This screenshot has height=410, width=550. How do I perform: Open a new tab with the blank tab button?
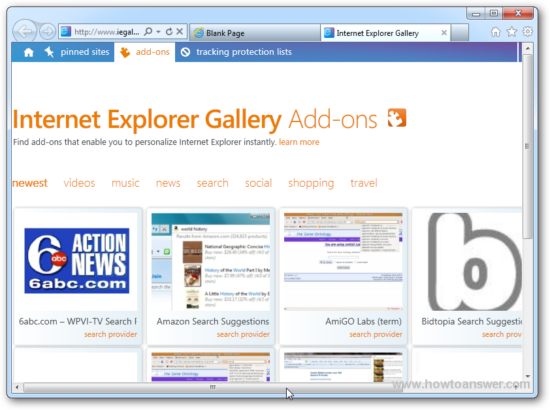pos(460,33)
